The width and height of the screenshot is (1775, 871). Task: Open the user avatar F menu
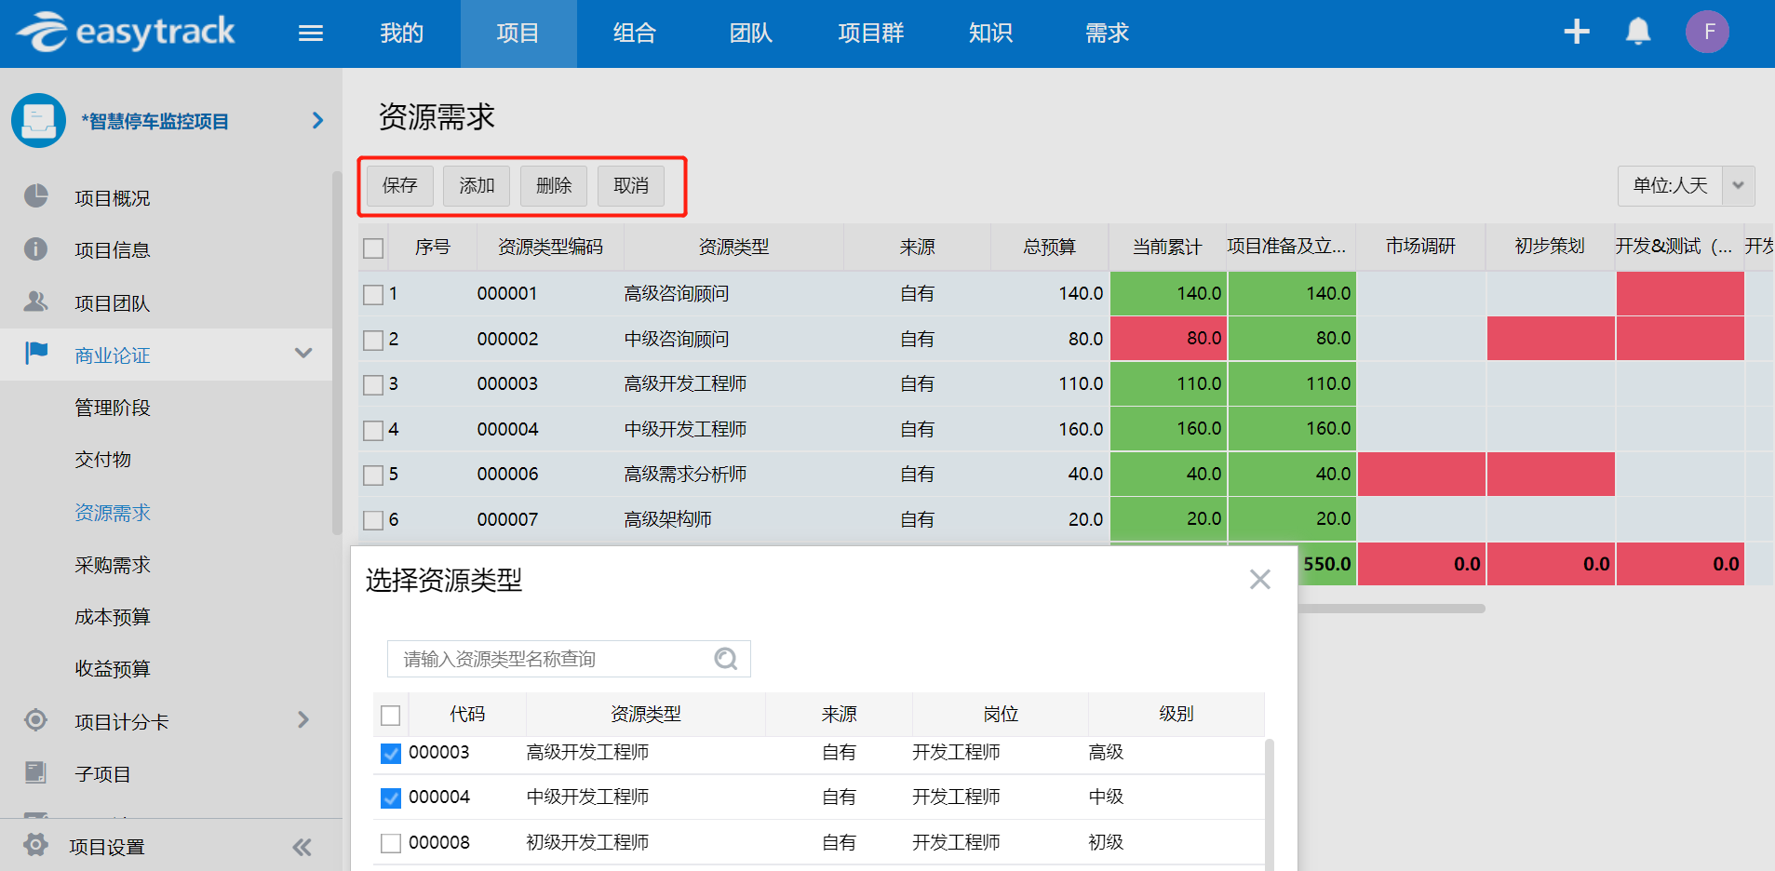pos(1707,32)
